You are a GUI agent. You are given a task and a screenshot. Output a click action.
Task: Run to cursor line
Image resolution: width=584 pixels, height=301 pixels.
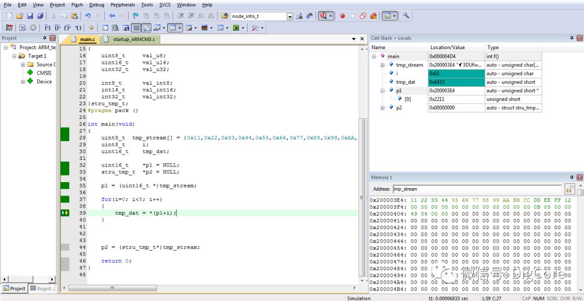pos(77,28)
